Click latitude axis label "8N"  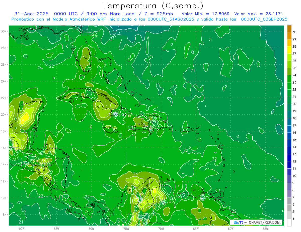(x=5, y=215)
